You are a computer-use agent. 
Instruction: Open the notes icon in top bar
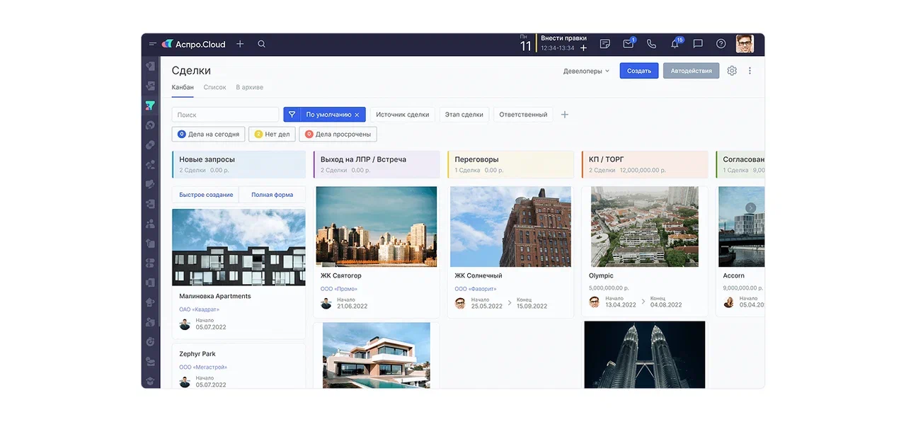point(604,44)
